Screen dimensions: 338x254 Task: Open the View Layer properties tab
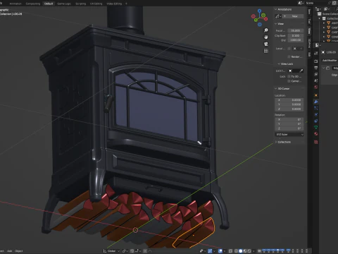pyautogui.click(x=316, y=74)
